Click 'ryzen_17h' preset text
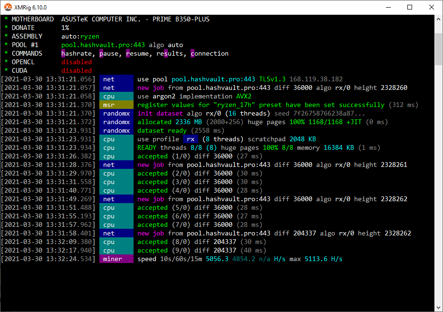This screenshot has width=443, height=312. coord(234,105)
